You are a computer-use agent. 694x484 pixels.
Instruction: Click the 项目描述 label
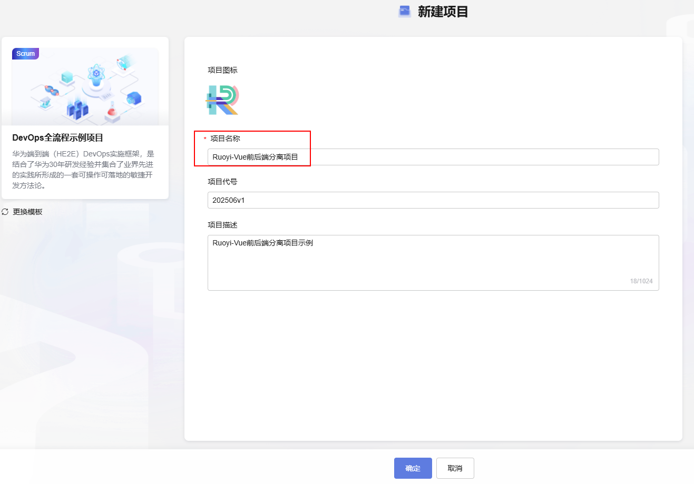tap(222, 225)
